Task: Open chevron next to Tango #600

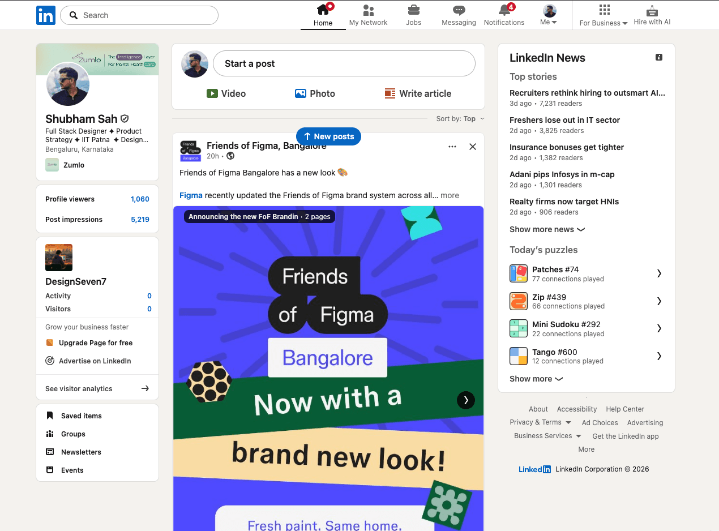Action: click(x=659, y=356)
